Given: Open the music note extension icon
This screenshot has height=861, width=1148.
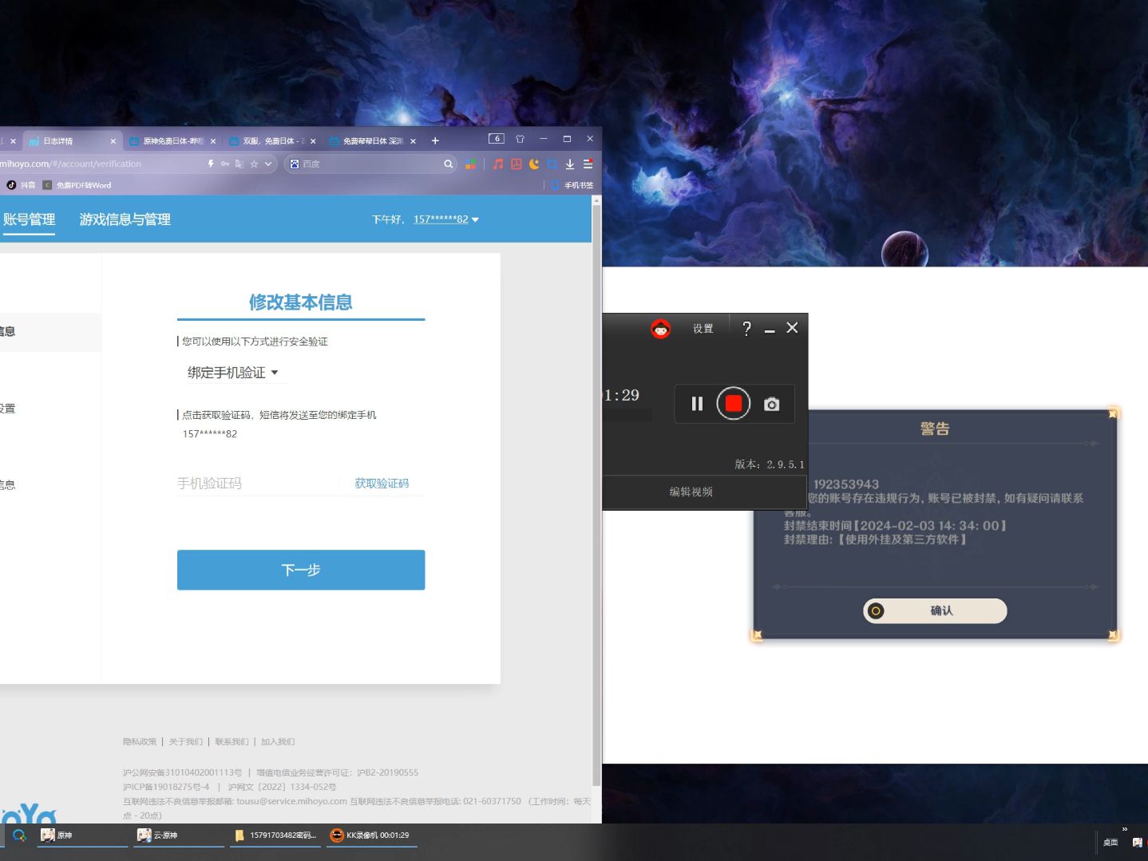Looking at the screenshot, I should pos(498,164).
